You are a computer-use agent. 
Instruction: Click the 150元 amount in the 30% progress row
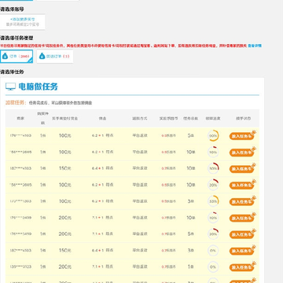coord(64,168)
